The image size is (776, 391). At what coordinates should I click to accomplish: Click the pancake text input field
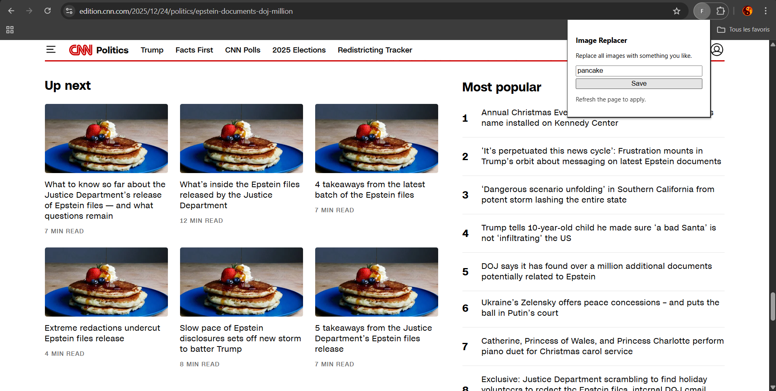tap(638, 71)
